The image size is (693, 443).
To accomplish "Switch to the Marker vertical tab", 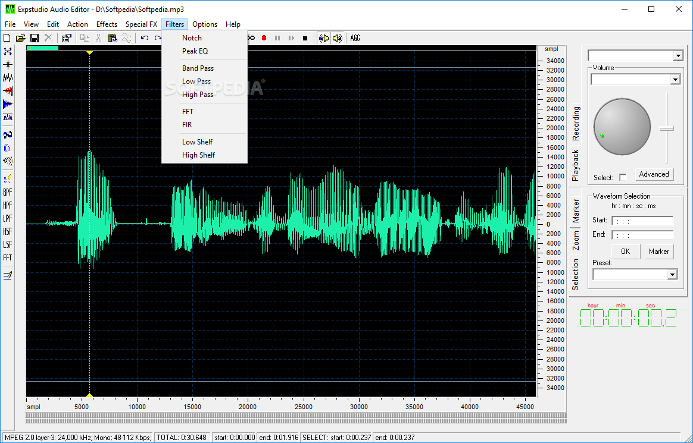I will pos(576,211).
